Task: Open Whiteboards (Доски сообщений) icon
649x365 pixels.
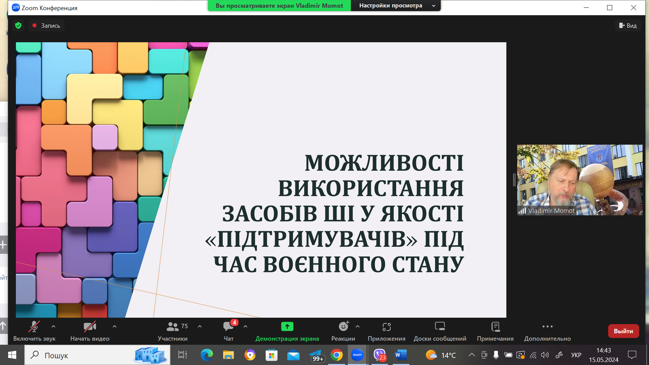Action: (440, 327)
